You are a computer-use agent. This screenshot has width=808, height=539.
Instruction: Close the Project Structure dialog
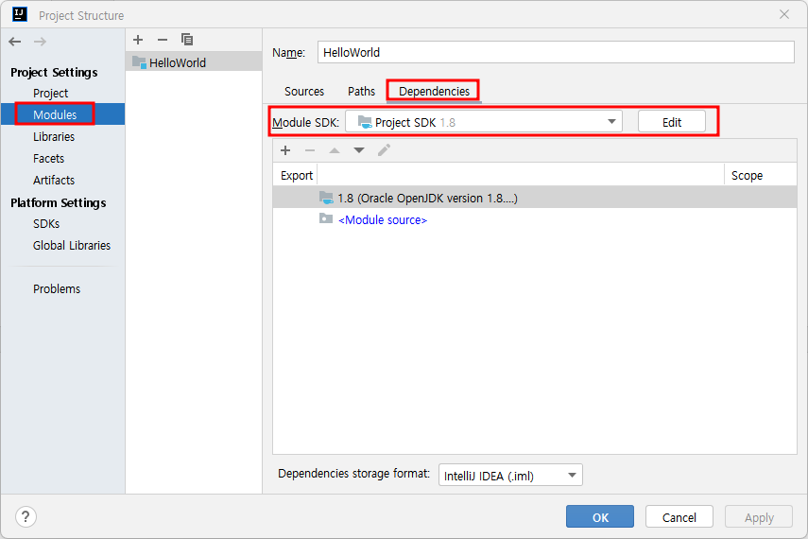(x=783, y=14)
